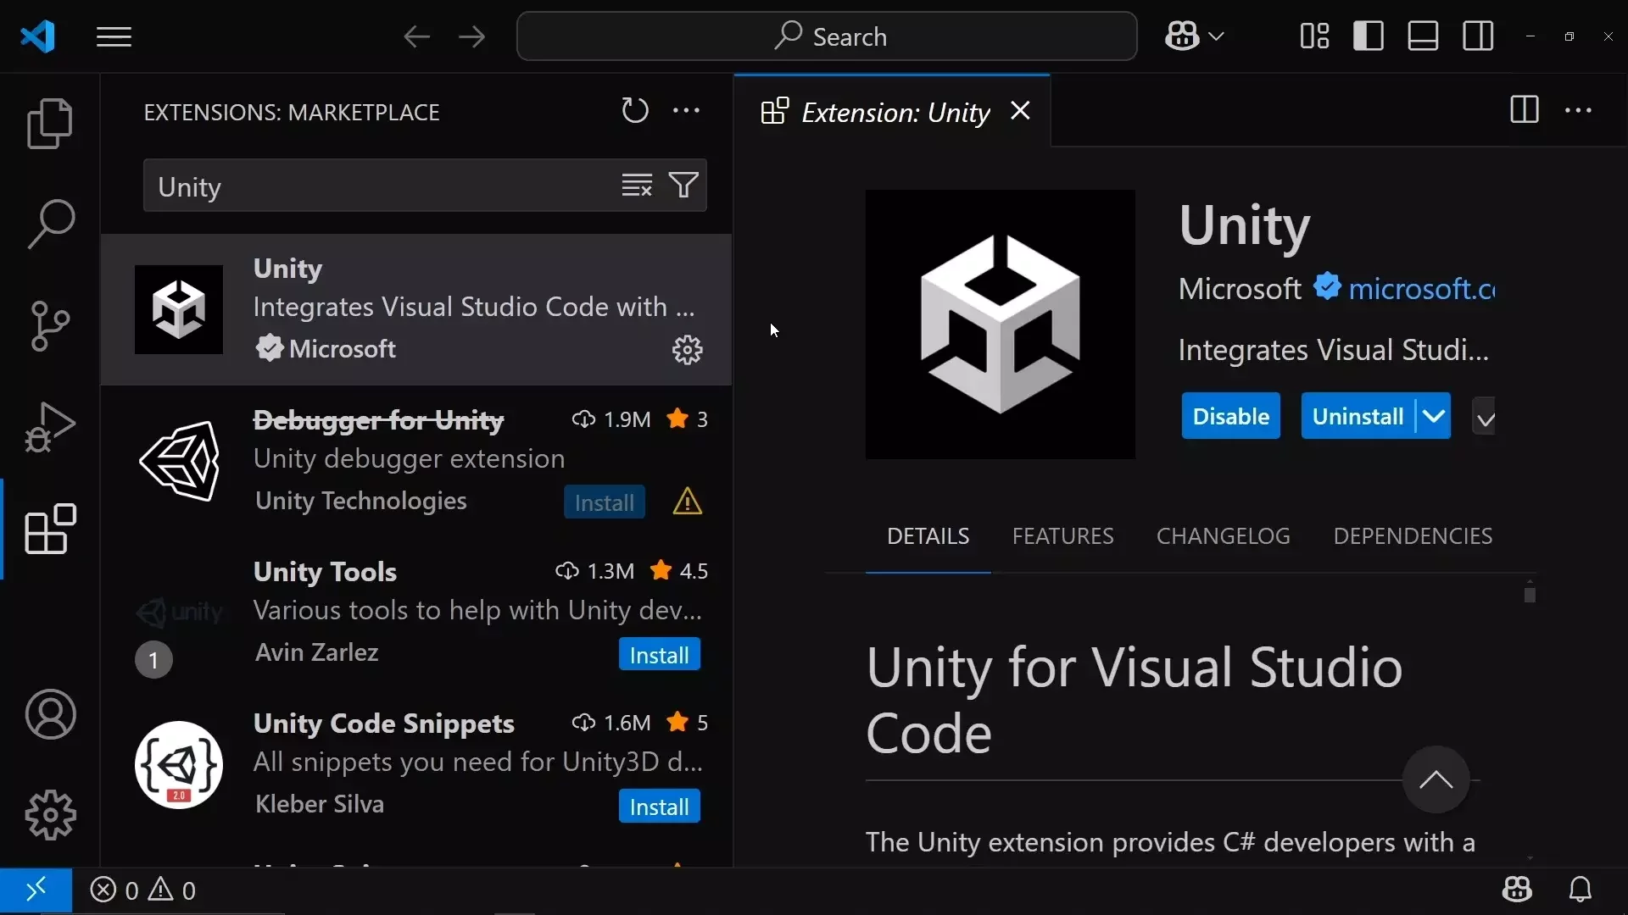The width and height of the screenshot is (1628, 915).
Task: Switch to the DETAILS tab
Action: 928,536
